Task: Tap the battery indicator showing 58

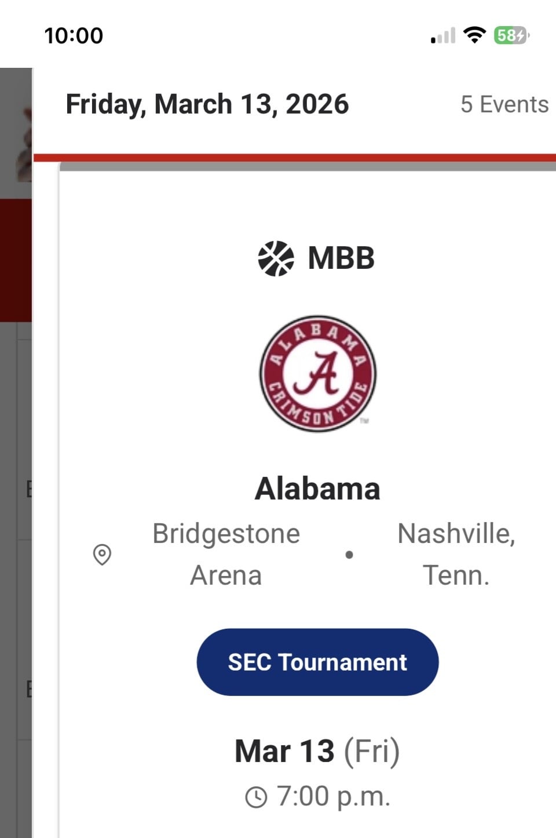Action: pyautogui.click(x=511, y=35)
